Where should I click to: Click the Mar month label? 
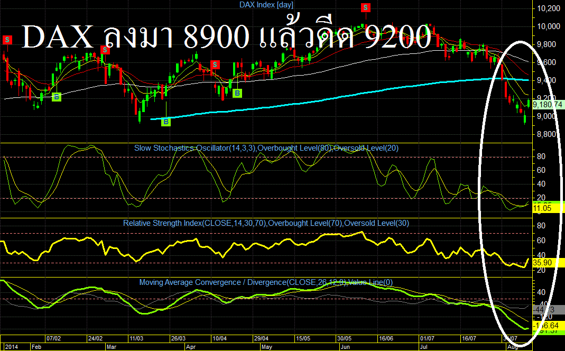pyautogui.click(x=112, y=347)
